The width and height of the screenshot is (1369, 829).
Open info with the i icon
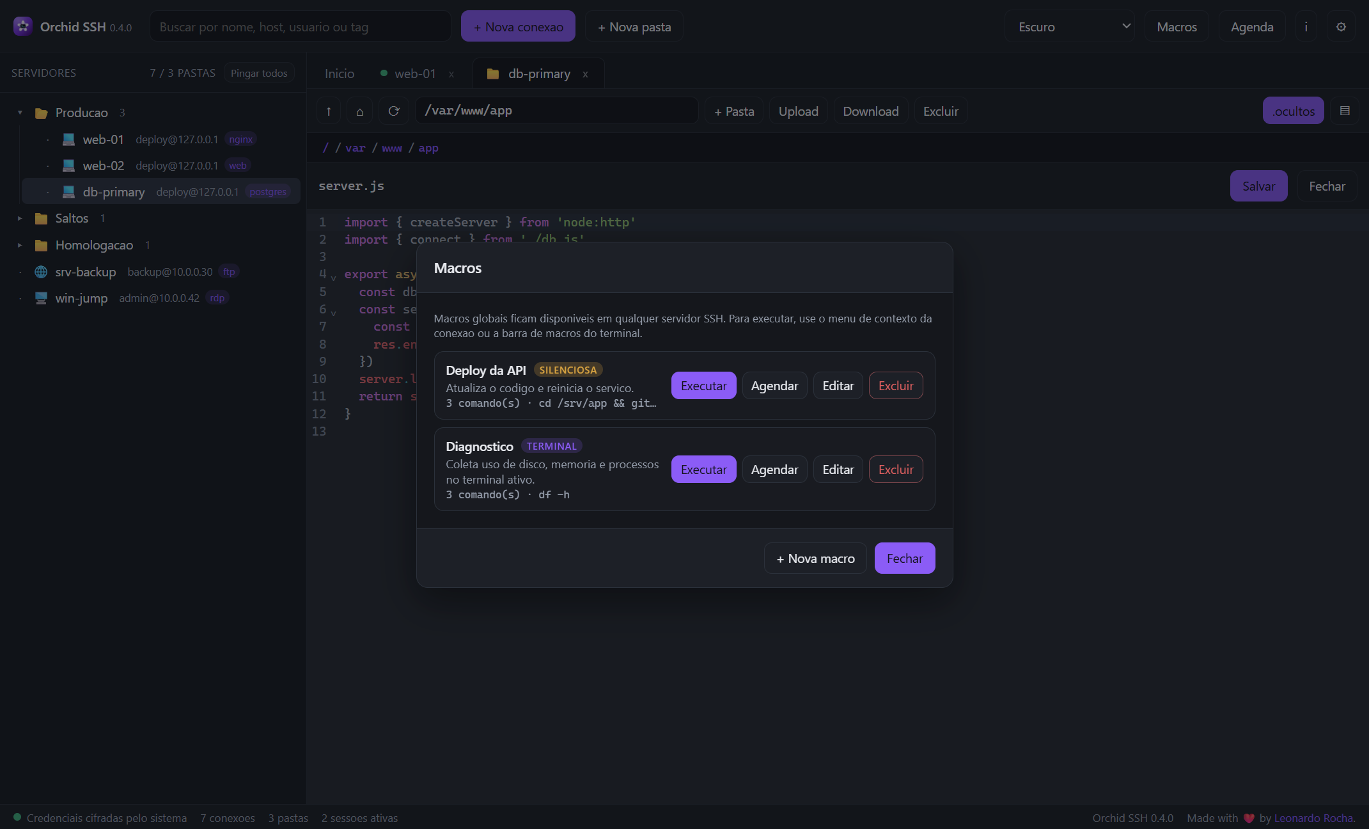click(1306, 27)
